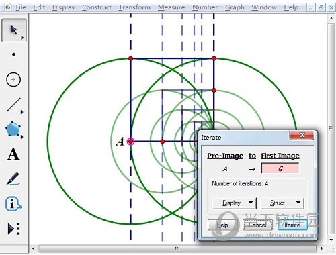
Task: Open the Measure menu
Action: pyautogui.click(x=171, y=7)
